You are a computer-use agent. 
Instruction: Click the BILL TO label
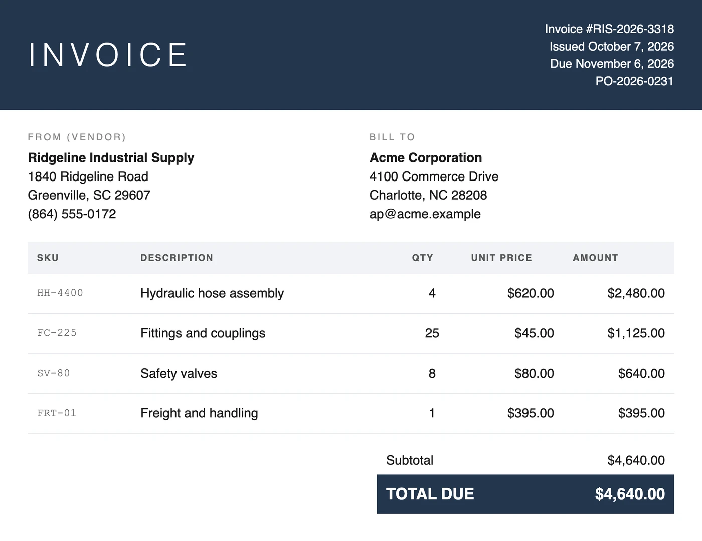point(392,137)
